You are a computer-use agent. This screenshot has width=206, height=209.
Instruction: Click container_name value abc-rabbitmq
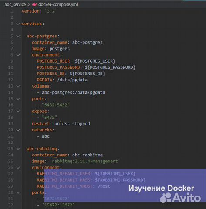[88, 155]
